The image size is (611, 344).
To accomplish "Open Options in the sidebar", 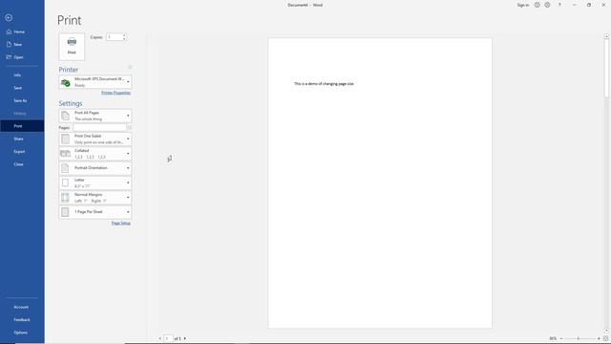I will point(22,333).
